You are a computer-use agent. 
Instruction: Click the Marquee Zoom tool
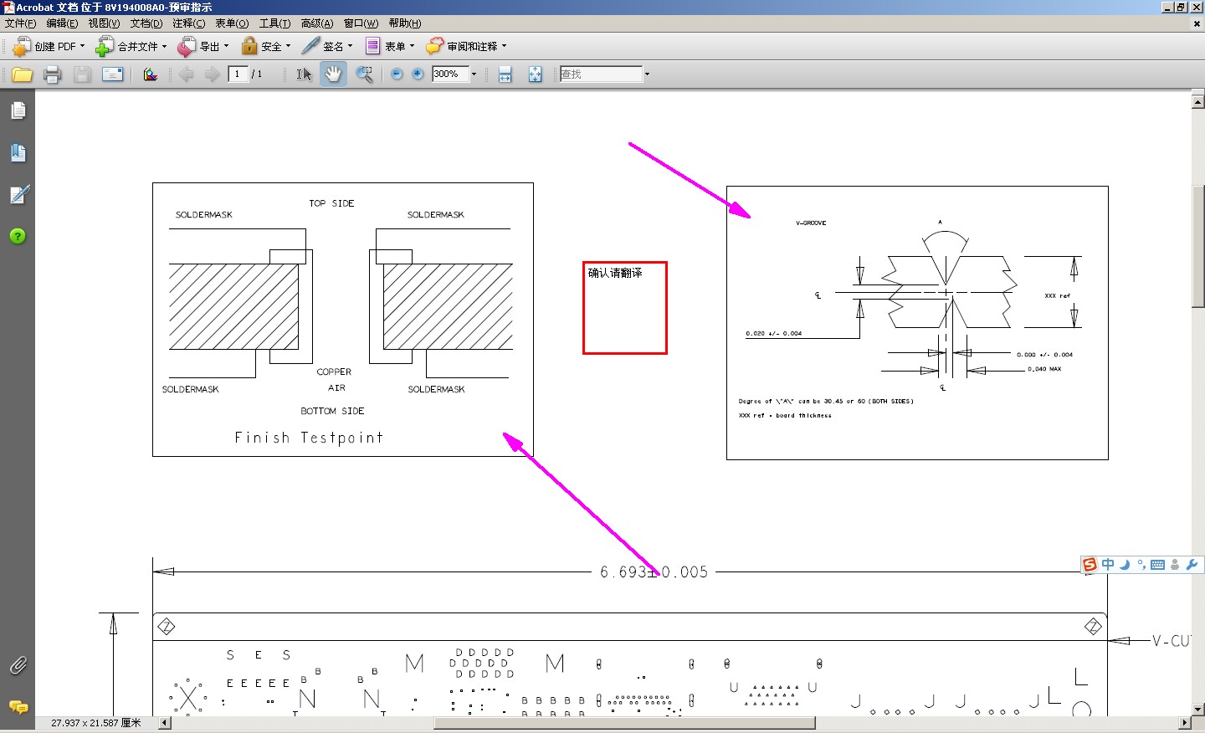click(x=364, y=74)
